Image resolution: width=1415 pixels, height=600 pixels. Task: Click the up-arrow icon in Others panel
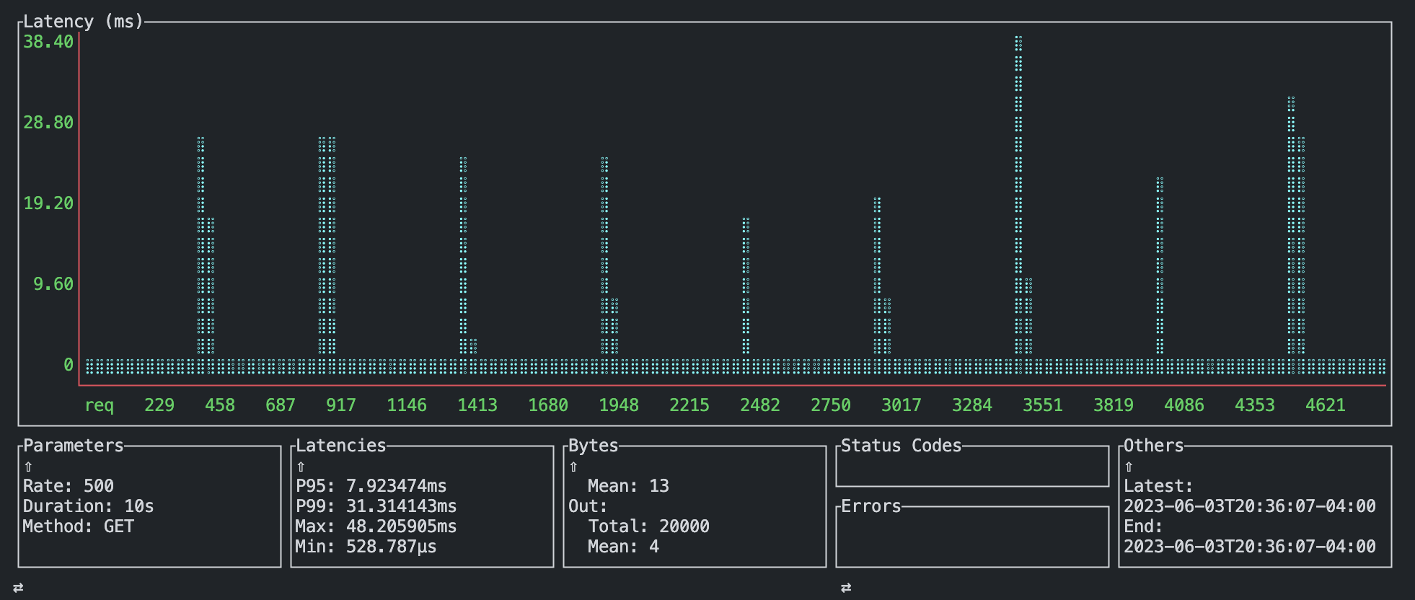[x=1129, y=467]
